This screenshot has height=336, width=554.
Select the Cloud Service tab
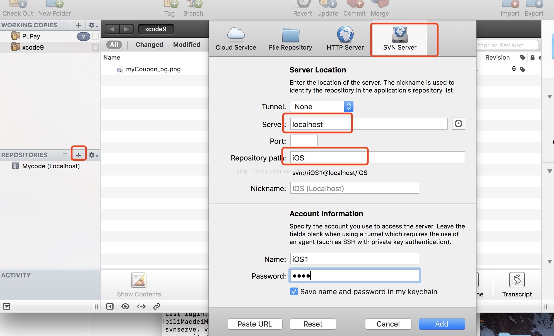(236, 39)
